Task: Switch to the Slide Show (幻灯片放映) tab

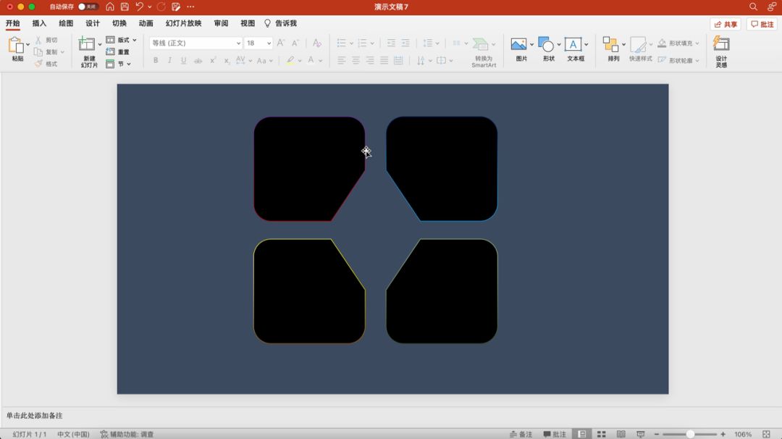Action: tap(183, 23)
